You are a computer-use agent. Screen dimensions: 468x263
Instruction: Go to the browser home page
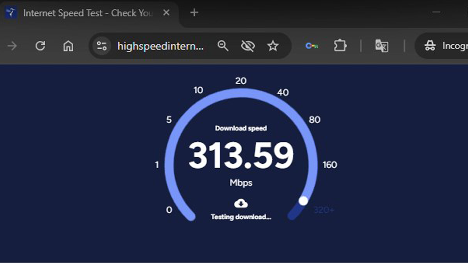tap(68, 46)
